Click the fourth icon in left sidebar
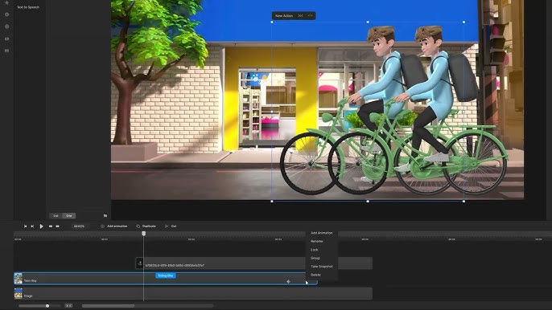This screenshot has width=552, height=310. 6,39
